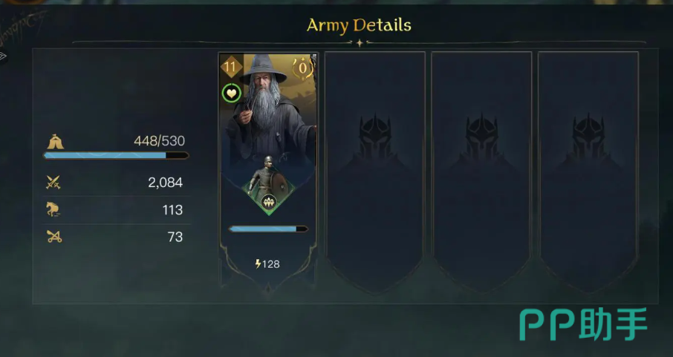This screenshot has width=673, height=357.
Task: Click the commander troop health bar
Action: 268,229
